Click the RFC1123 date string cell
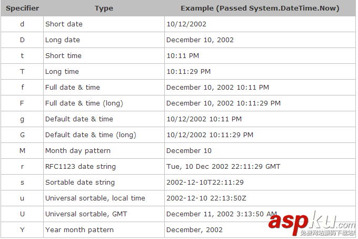 coord(81,167)
